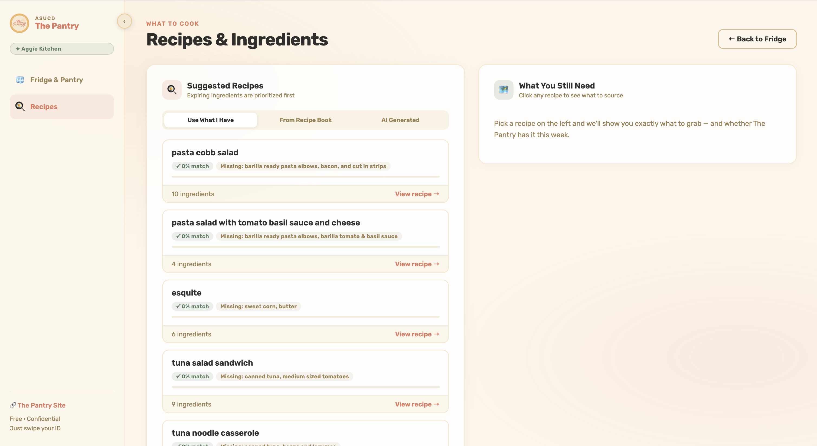
Task: Select the Aggie Kitchen badge
Action: (62, 48)
